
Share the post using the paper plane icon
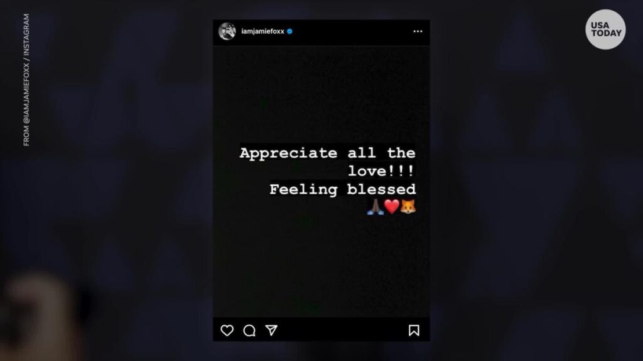tap(271, 330)
